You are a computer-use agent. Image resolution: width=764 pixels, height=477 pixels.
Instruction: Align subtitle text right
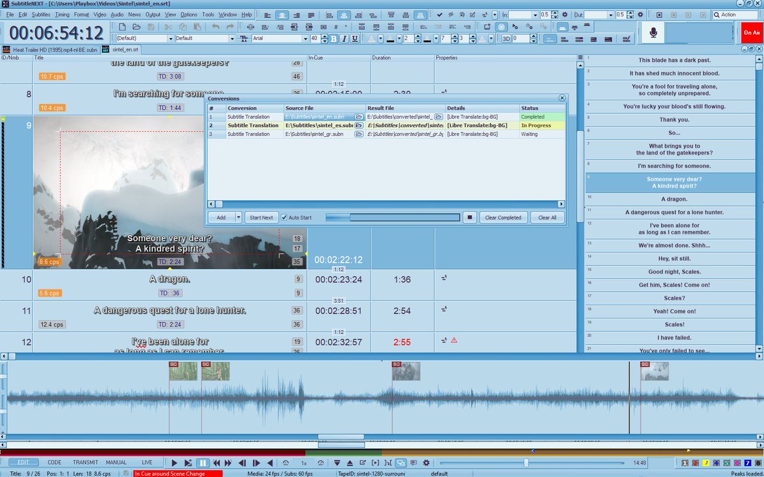(297, 15)
